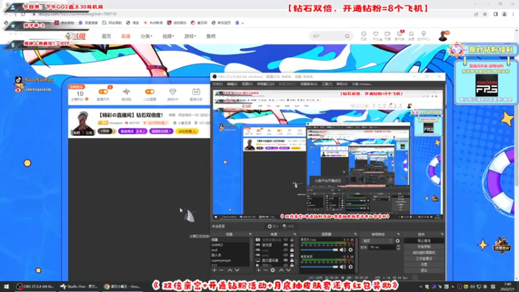Move selected source up in Sources panel
Image resolution: width=519 pixels, height=292 pixels.
click(281, 270)
